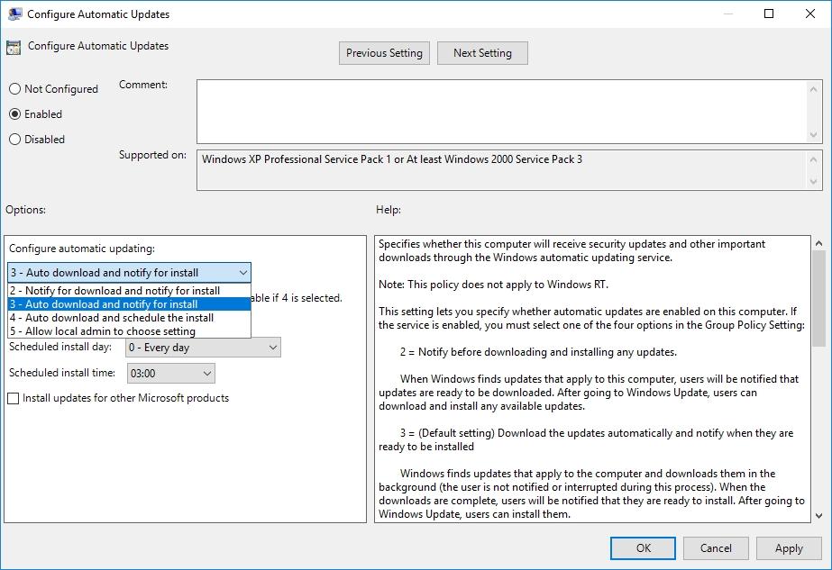Viewport: 832px width, 570px height.
Task: Select the Disabled radio button
Action: coord(14,139)
